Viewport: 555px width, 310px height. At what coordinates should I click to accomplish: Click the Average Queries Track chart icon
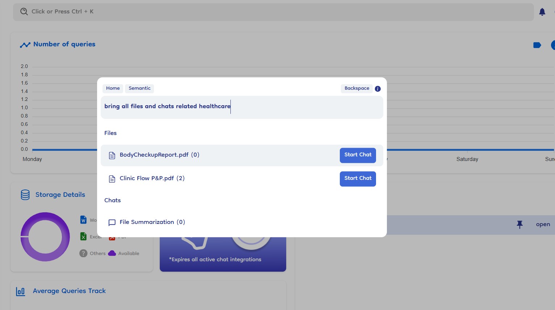[21, 291]
